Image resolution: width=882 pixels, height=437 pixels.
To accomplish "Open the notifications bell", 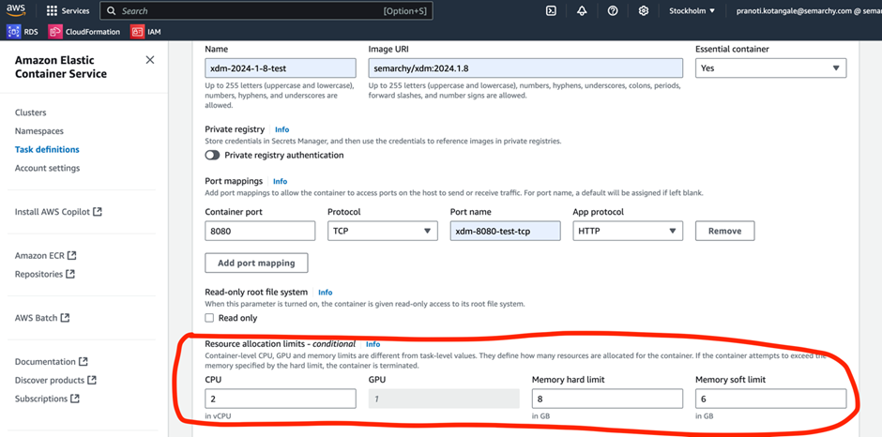I will click(582, 10).
